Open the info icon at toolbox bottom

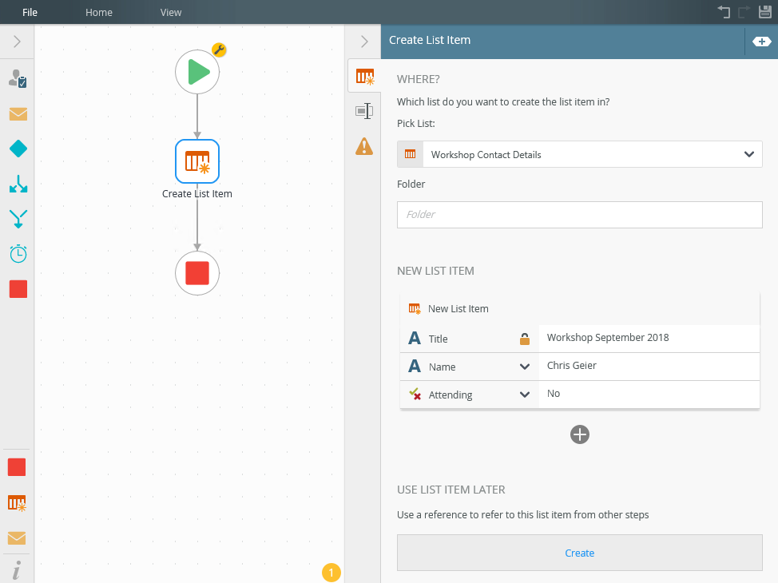(x=18, y=569)
